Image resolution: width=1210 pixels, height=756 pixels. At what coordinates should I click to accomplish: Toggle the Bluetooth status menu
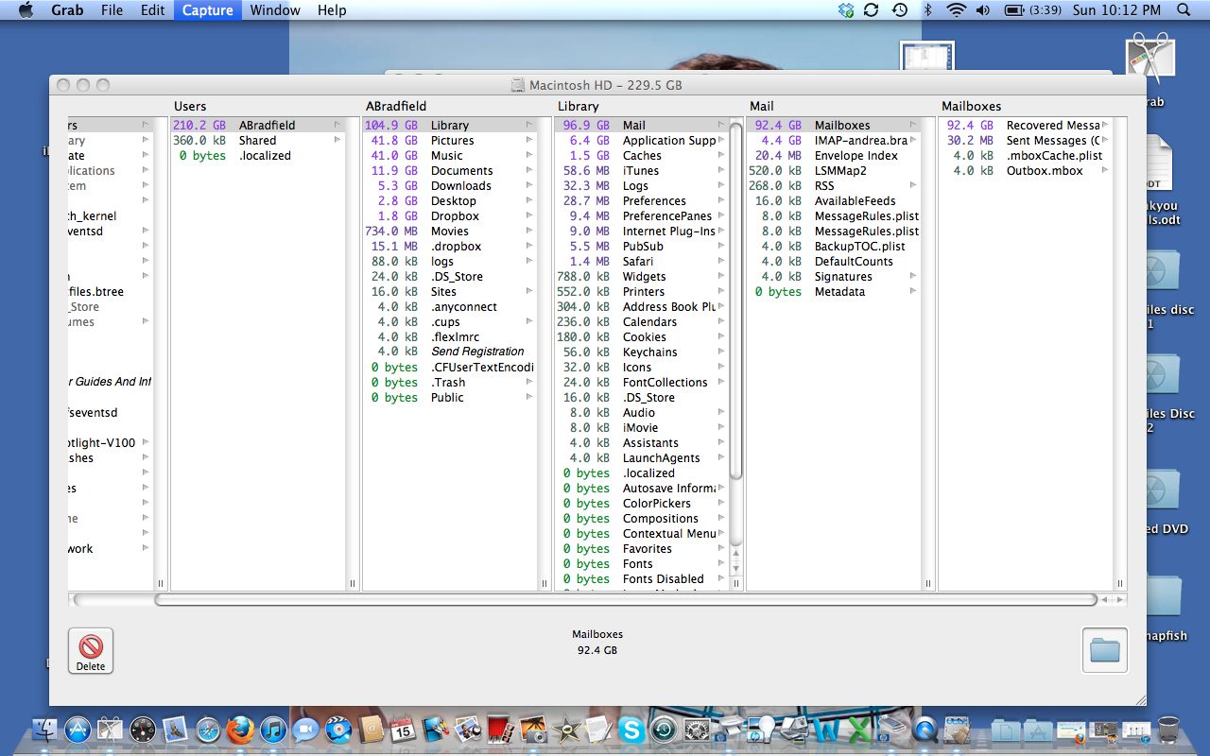[x=927, y=10]
